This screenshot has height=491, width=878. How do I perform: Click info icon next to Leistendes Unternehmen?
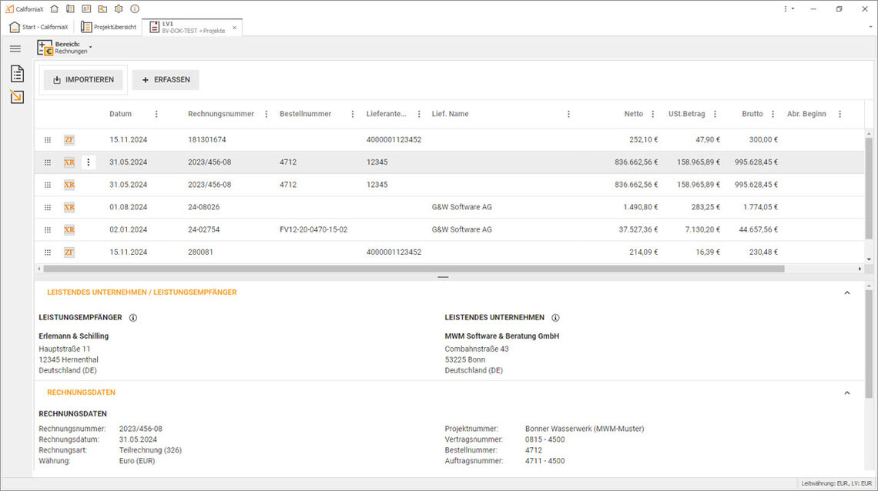(555, 318)
